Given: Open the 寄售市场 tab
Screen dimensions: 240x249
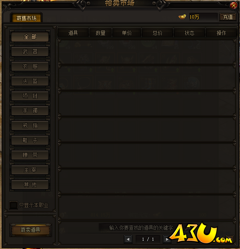Looking at the screenshot, I should [26, 18].
